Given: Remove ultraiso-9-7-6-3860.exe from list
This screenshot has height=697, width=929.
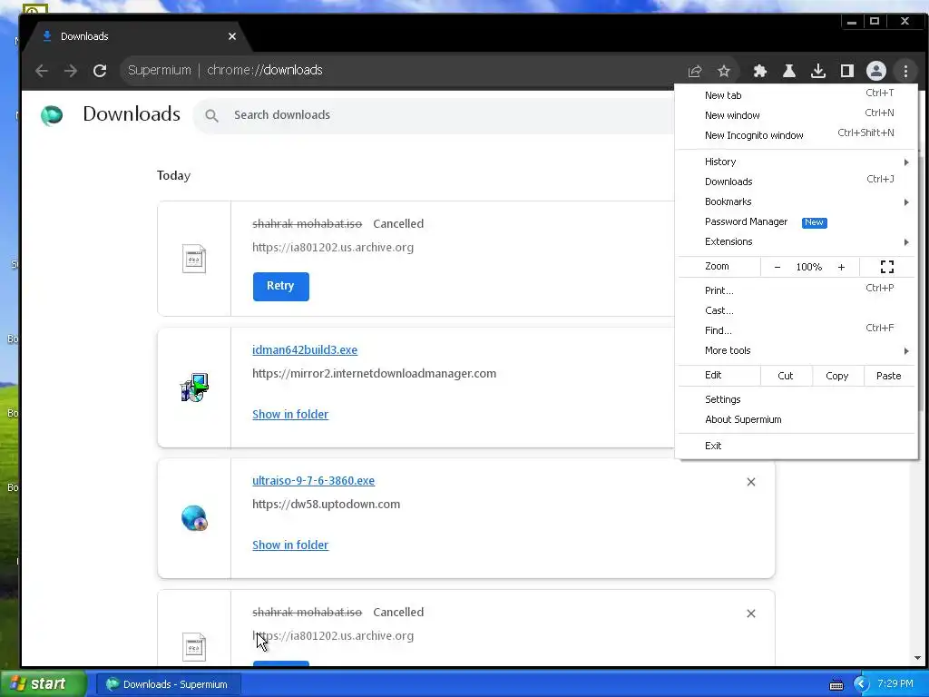Looking at the screenshot, I should pos(750,482).
